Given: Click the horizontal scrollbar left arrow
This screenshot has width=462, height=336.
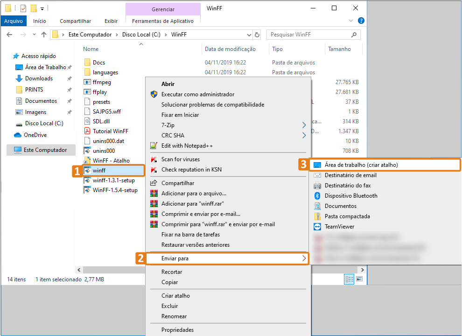Looking at the screenshot, I should (x=79, y=270).
